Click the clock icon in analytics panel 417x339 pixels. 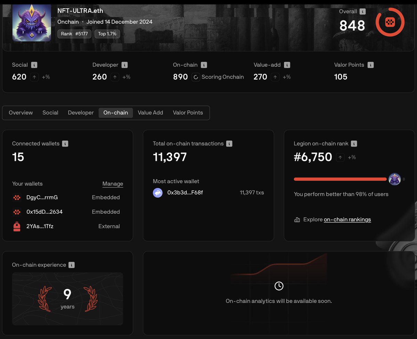pos(279,286)
